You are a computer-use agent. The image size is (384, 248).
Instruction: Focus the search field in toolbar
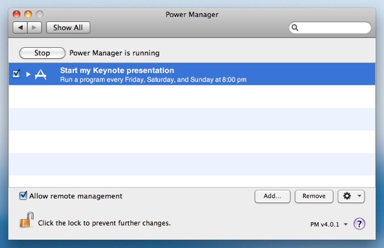(330, 28)
